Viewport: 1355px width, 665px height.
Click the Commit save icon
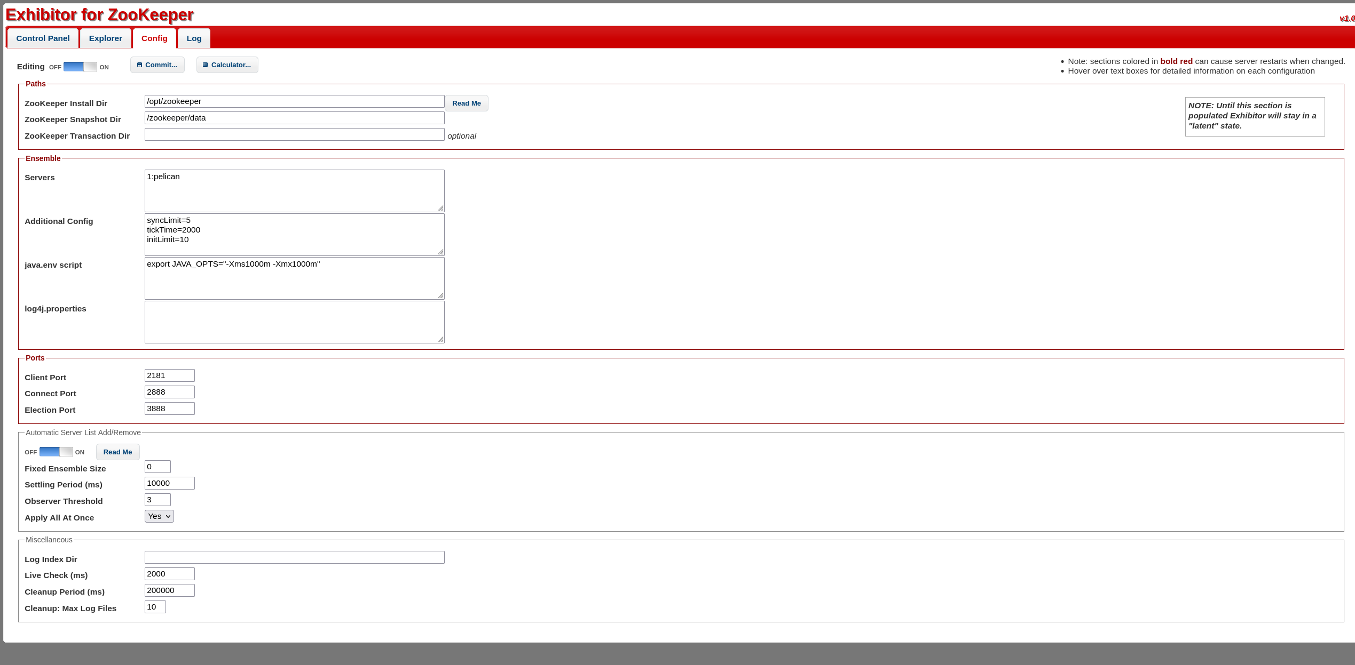pos(139,65)
